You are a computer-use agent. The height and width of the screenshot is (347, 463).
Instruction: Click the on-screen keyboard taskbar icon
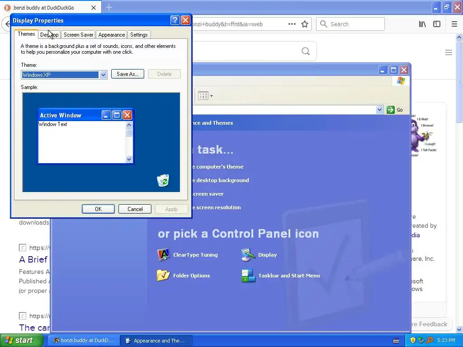[396, 341]
